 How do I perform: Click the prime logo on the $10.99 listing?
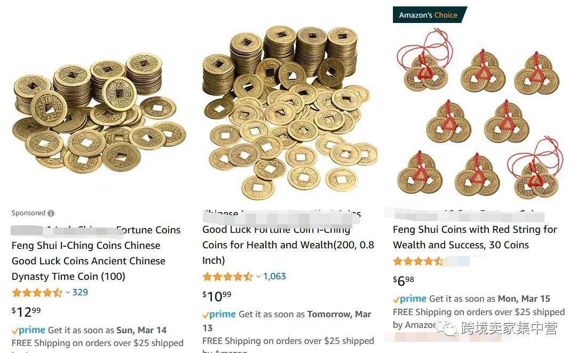click(x=219, y=315)
